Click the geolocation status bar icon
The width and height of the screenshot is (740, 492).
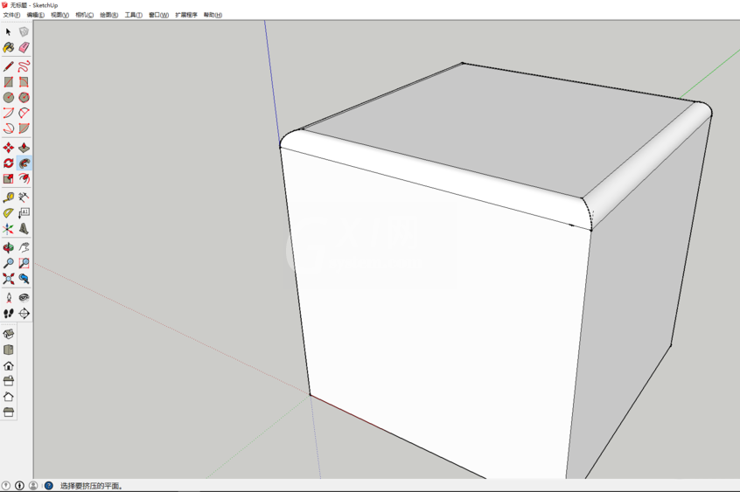(6, 485)
